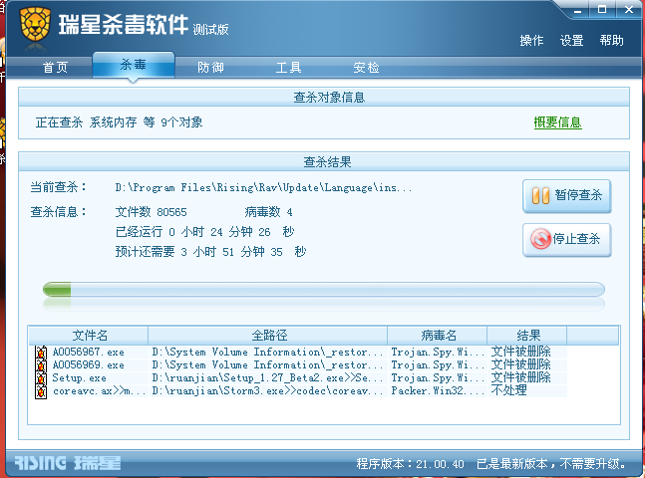Click path D:\ruanjian\Storm3.exe>>codec\coreav...
645x478 pixels.
(x=267, y=391)
